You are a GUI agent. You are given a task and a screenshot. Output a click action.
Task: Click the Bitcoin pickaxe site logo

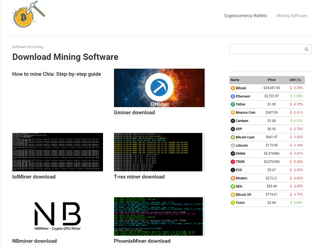tap(28, 14)
